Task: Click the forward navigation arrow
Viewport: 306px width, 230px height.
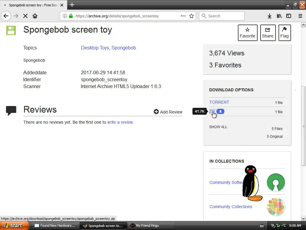Action: tap(16, 16)
